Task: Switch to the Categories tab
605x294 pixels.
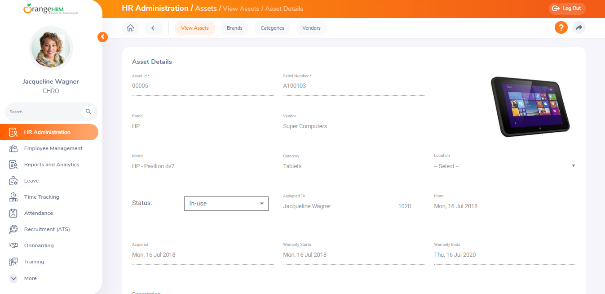Action: pyautogui.click(x=272, y=28)
